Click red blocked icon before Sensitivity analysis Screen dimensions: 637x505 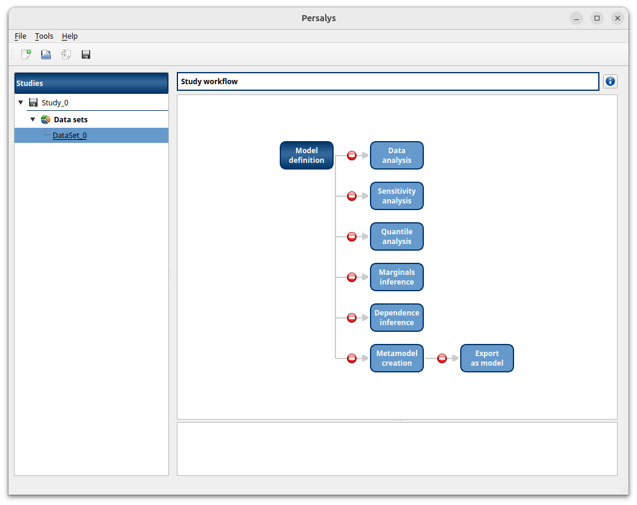(x=352, y=196)
